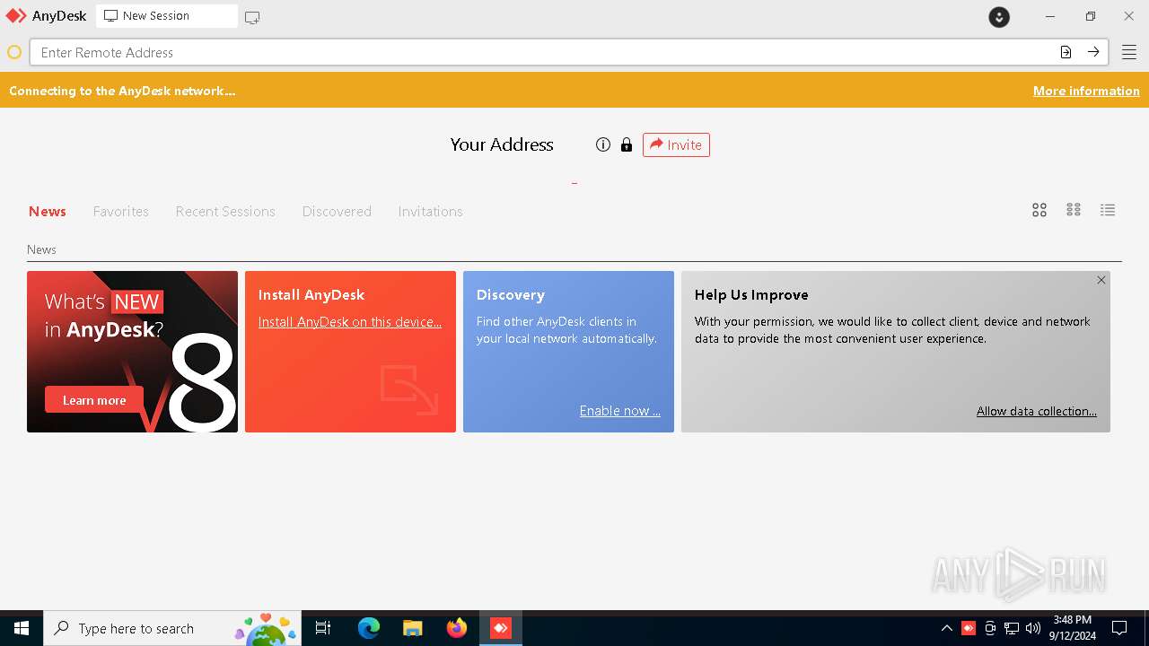This screenshot has width=1149, height=646.
Task: Open File Explorer from taskbar
Action: (412, 628)
